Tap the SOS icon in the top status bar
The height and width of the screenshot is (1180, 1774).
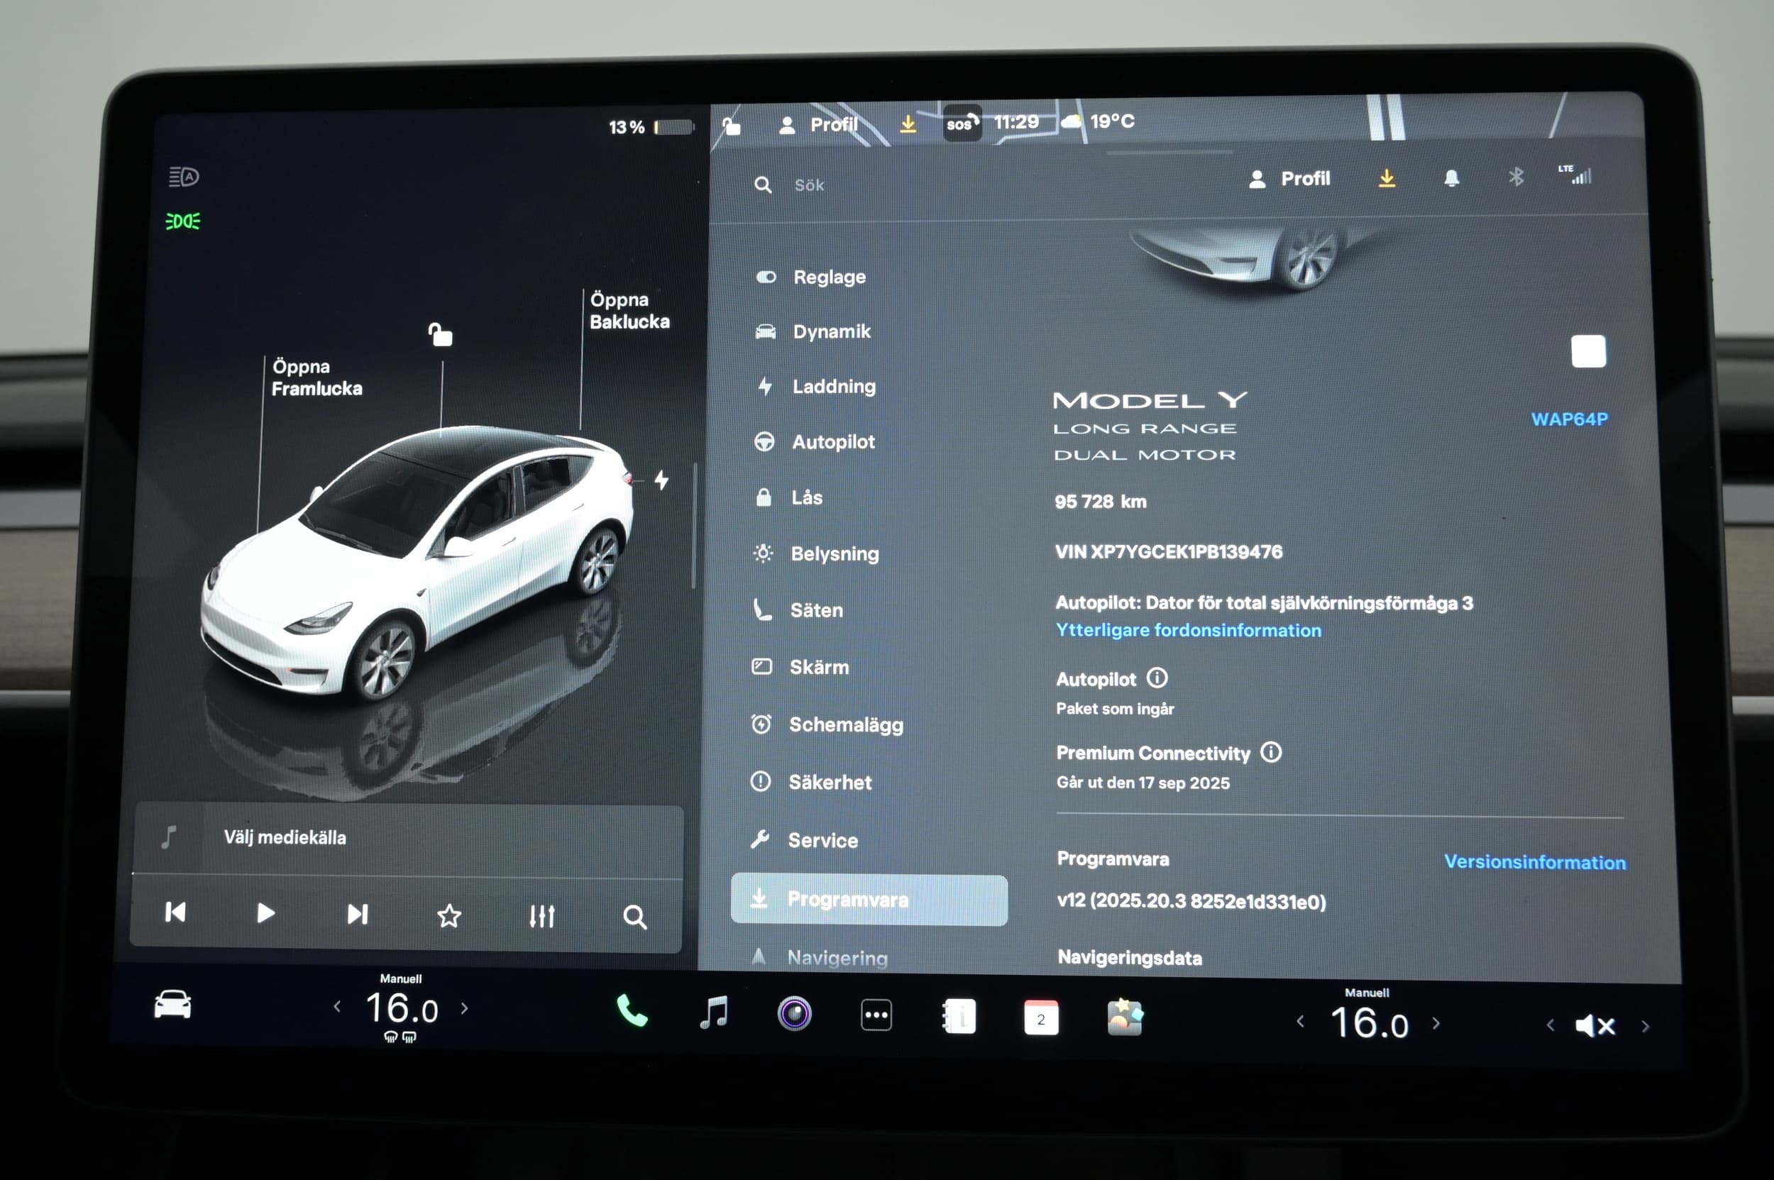962,123
